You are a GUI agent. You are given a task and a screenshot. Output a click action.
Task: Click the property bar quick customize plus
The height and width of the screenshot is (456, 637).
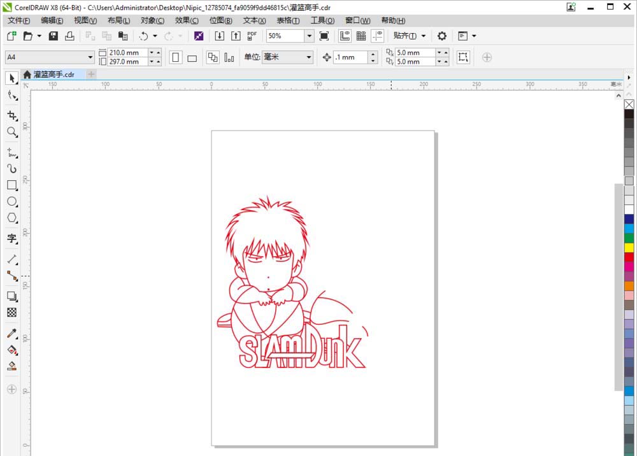point(487,57)
